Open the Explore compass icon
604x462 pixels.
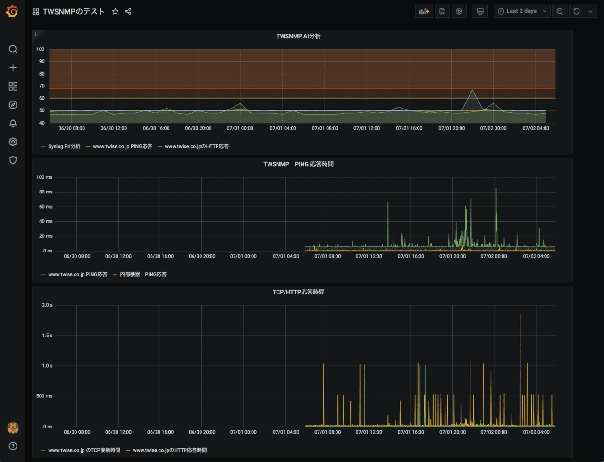13,105
